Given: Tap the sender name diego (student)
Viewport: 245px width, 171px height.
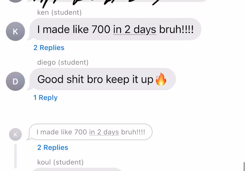Looking at the screenshot, I should click(x=63, y=62).
